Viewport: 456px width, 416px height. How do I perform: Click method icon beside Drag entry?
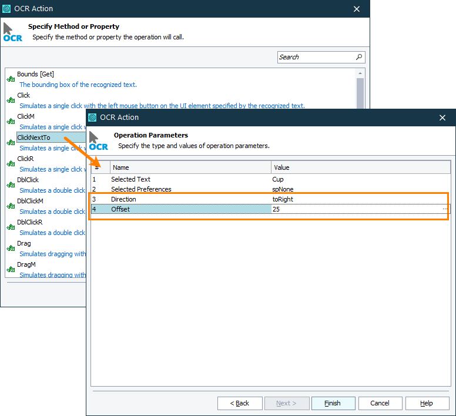click(11, 249)
